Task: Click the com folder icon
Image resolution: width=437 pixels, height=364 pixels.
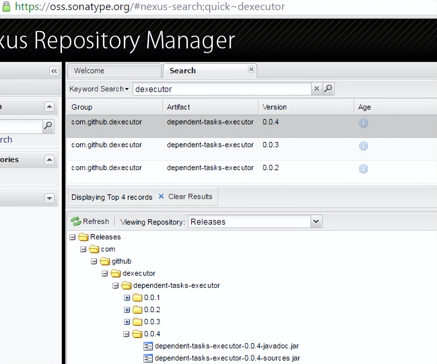Action: [x=94, y=249]
